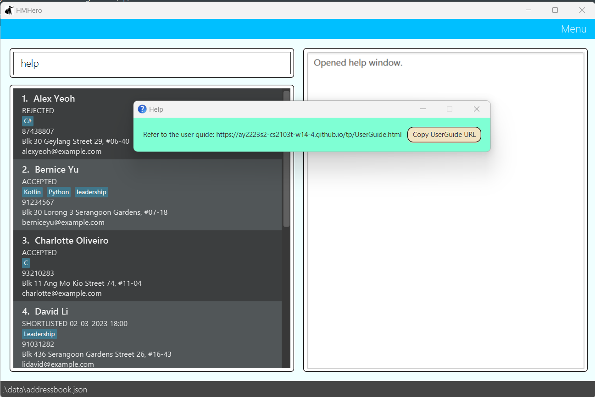595x397 pixels.
Task: Minimize the HMHero main window
Action: (x=528, y=10)
